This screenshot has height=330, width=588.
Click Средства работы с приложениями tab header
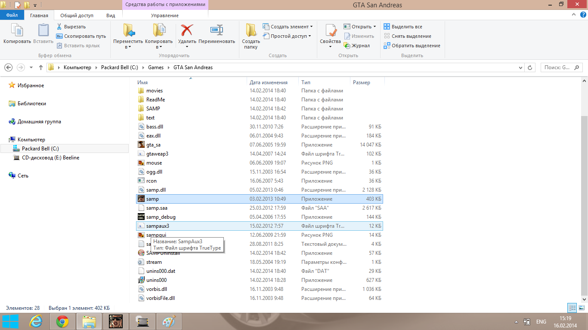click(166, 4)
